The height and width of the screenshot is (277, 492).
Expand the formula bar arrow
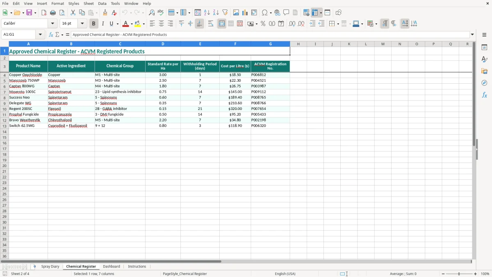tap(472, 34)
